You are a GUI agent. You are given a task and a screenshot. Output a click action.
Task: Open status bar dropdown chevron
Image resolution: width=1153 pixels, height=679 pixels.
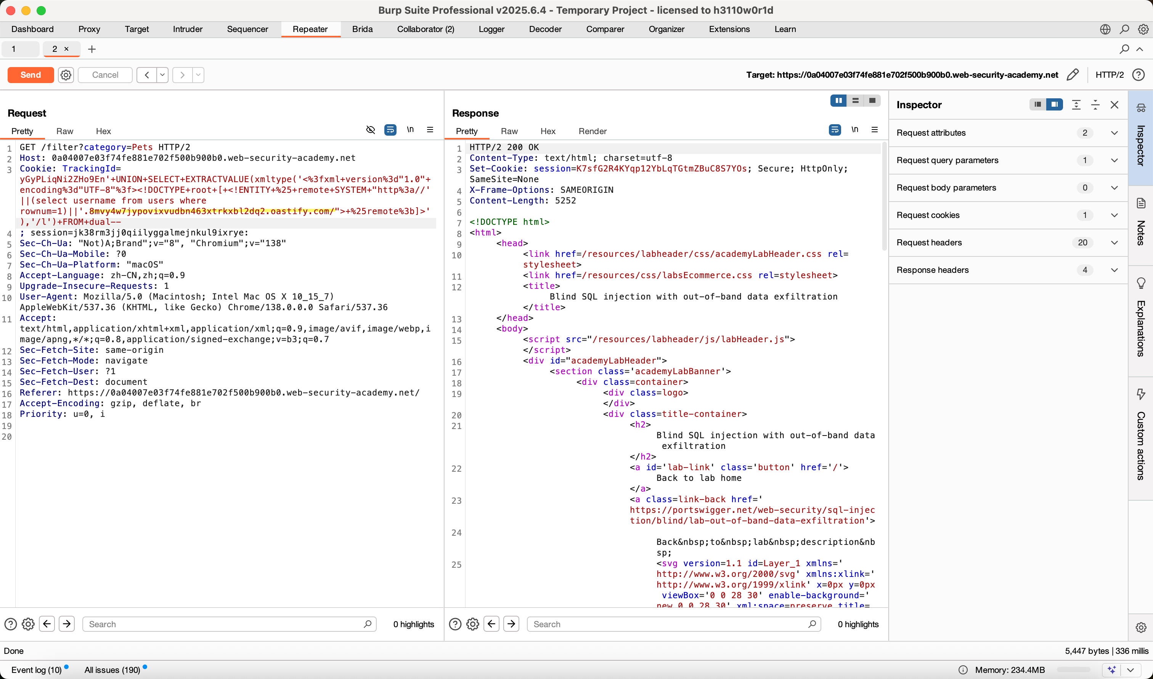[x=1130, y=669]
